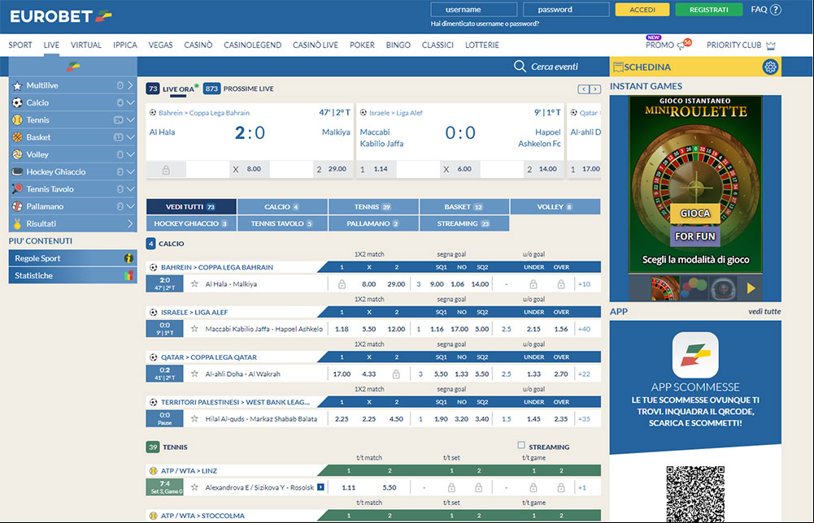This screenshot has width=814, height=523.
Task: Click the Basket ball icon in sidebar
Action: point(17,137)
